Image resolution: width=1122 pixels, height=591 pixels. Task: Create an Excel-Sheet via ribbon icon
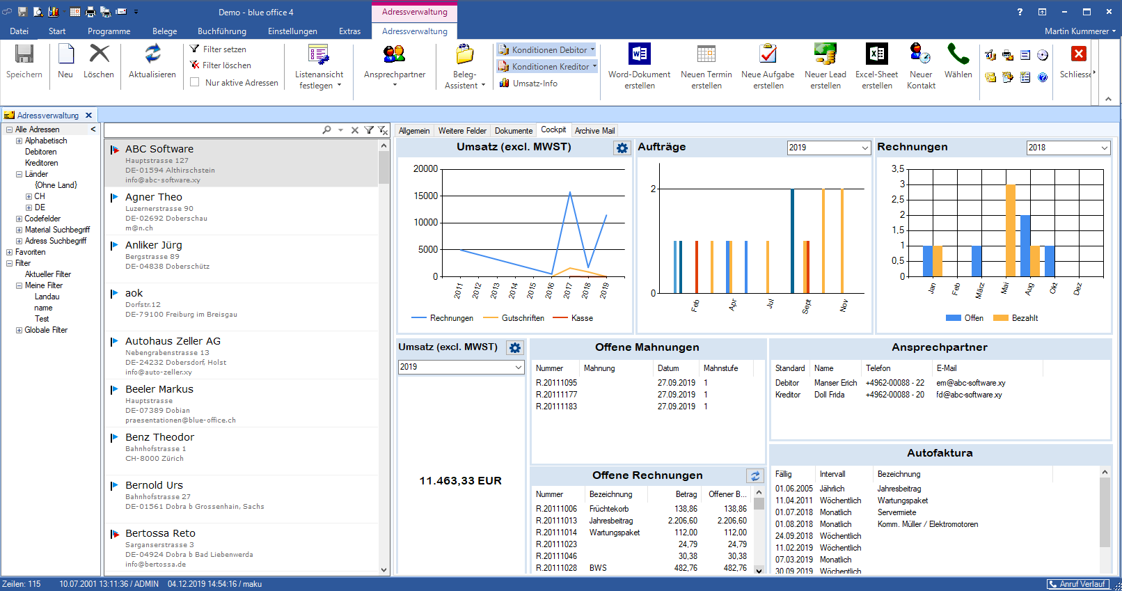(x=876, y=55)
